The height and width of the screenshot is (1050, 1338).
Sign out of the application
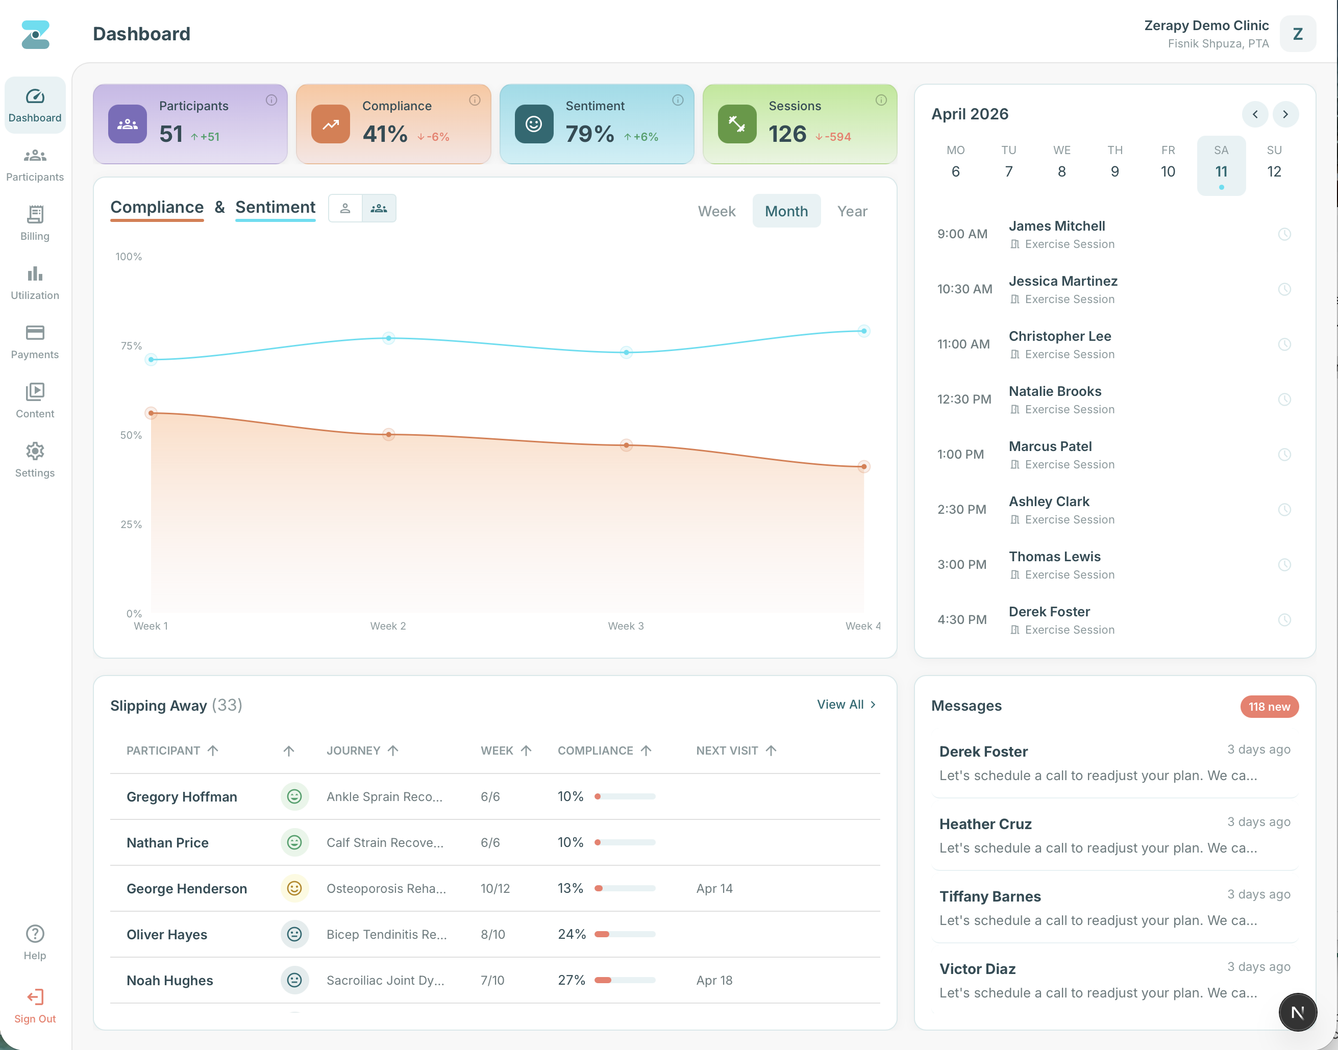click(x=34, y=1006)
